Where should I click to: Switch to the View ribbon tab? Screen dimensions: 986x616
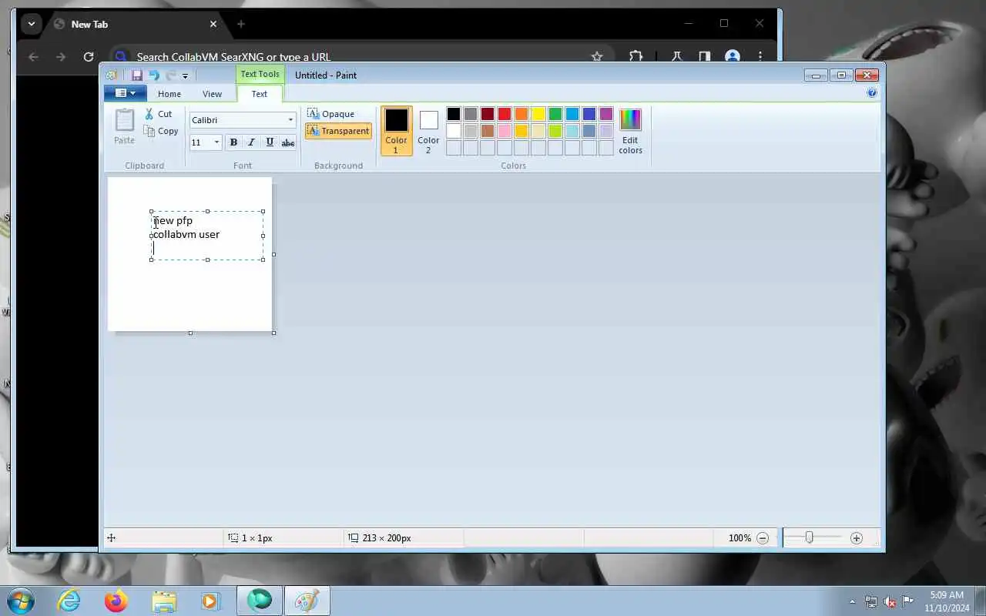point(212,94)
